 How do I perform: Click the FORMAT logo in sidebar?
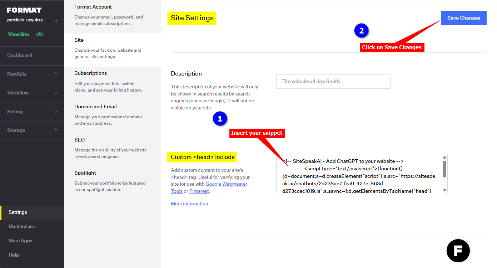(24, 10)
